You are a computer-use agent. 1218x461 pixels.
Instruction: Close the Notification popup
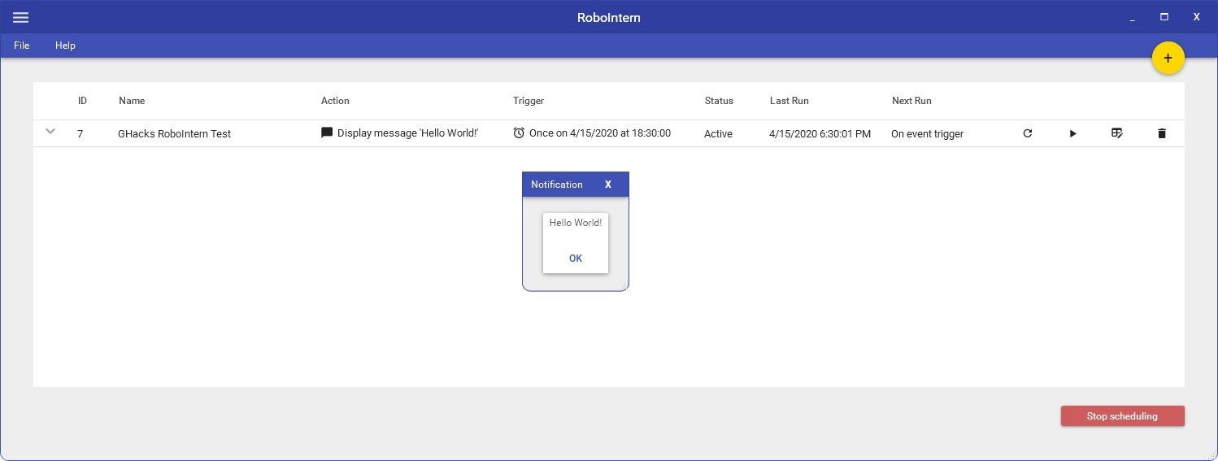pyautogui.click(x=608, y=185)
